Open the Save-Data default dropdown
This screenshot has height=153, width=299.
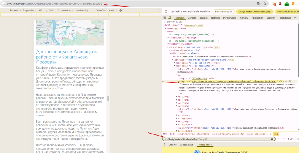click(x=107, y=10)
